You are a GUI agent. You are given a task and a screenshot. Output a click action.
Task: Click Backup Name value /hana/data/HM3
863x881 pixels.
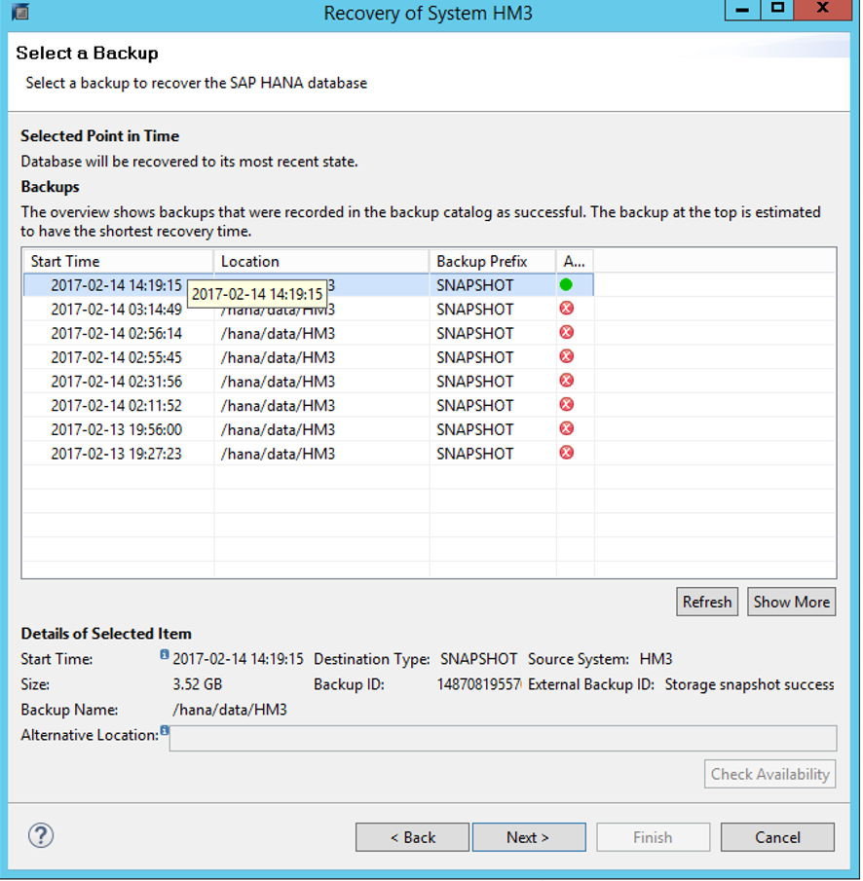point(229,711)
